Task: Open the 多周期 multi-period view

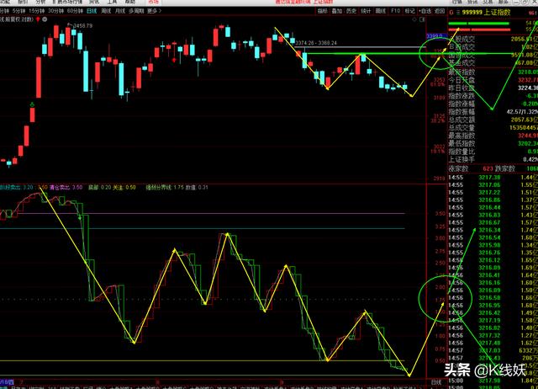Action: 136,11
